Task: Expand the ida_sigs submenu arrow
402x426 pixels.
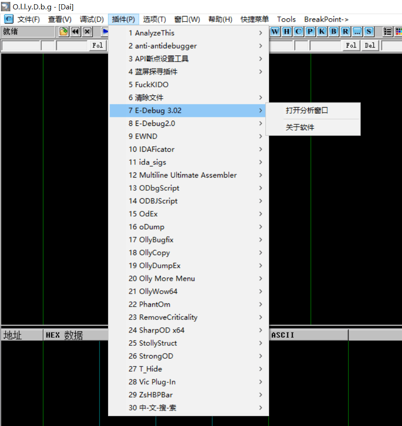Action: point(261,162)
